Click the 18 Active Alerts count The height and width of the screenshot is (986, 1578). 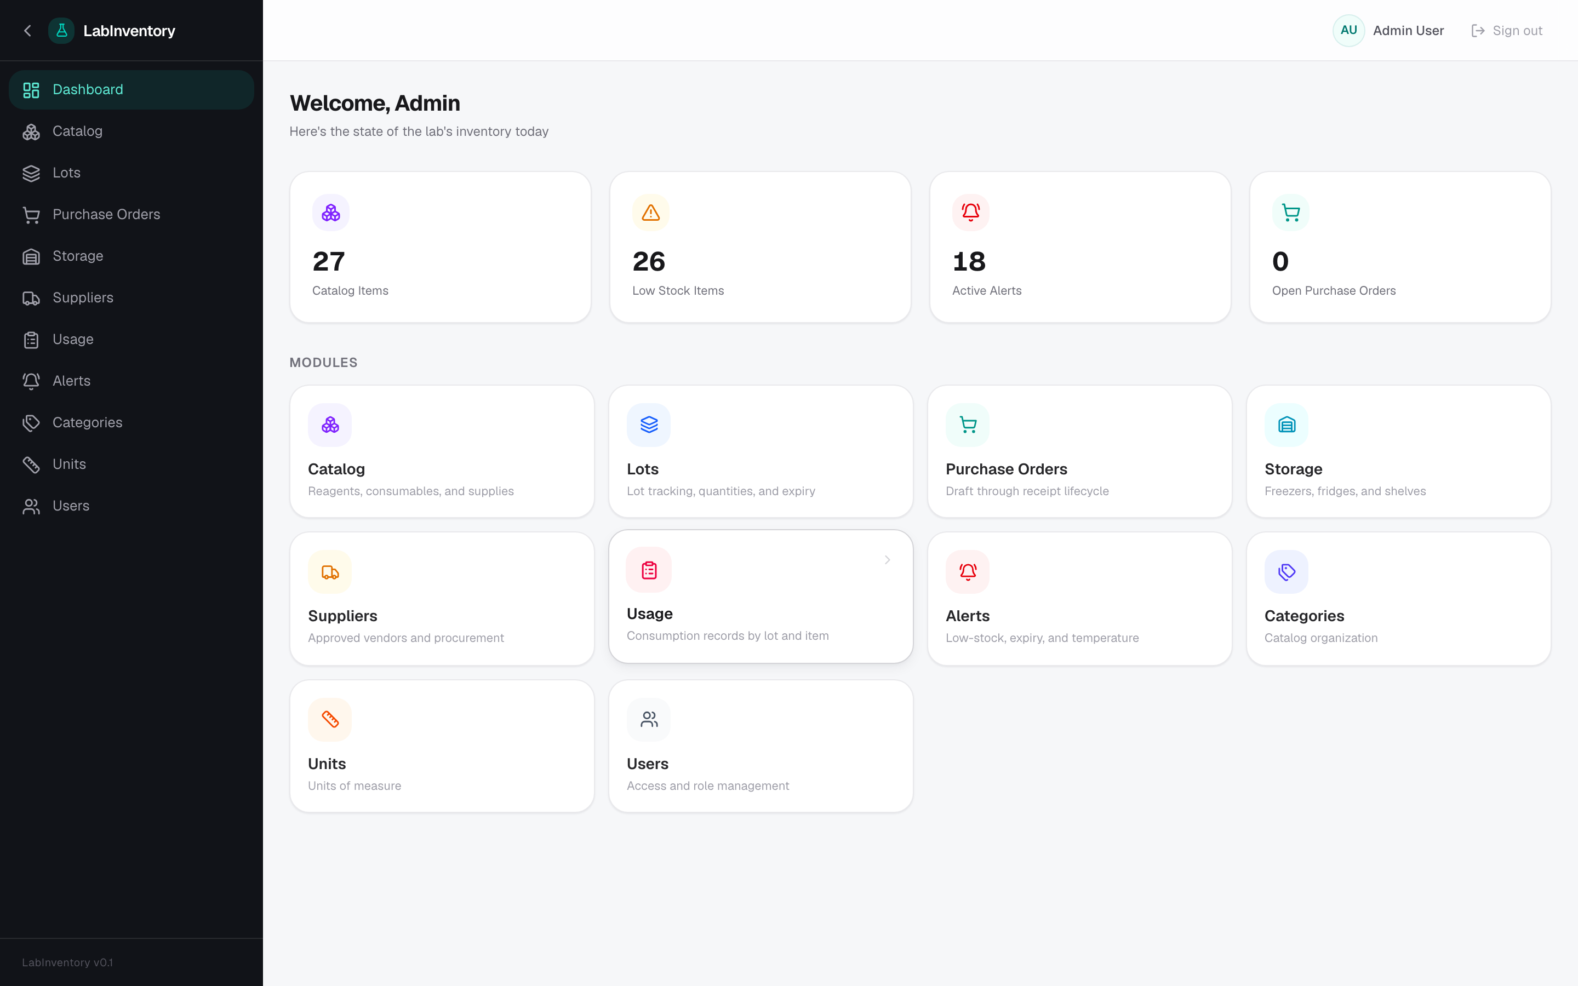969,262
